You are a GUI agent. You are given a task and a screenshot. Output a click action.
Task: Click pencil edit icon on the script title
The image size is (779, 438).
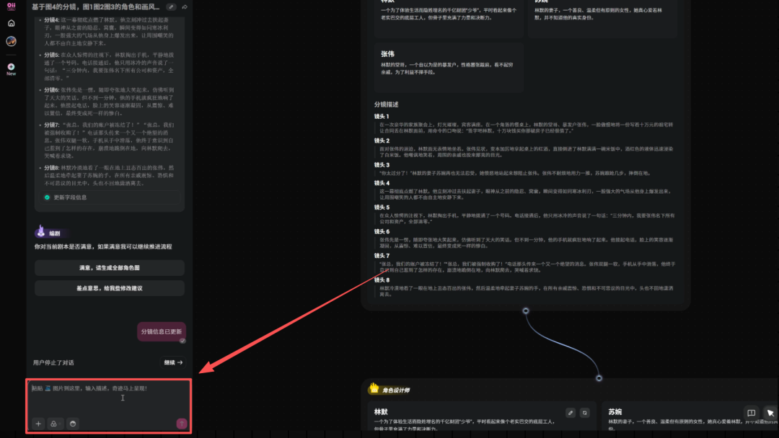point(172,6)
